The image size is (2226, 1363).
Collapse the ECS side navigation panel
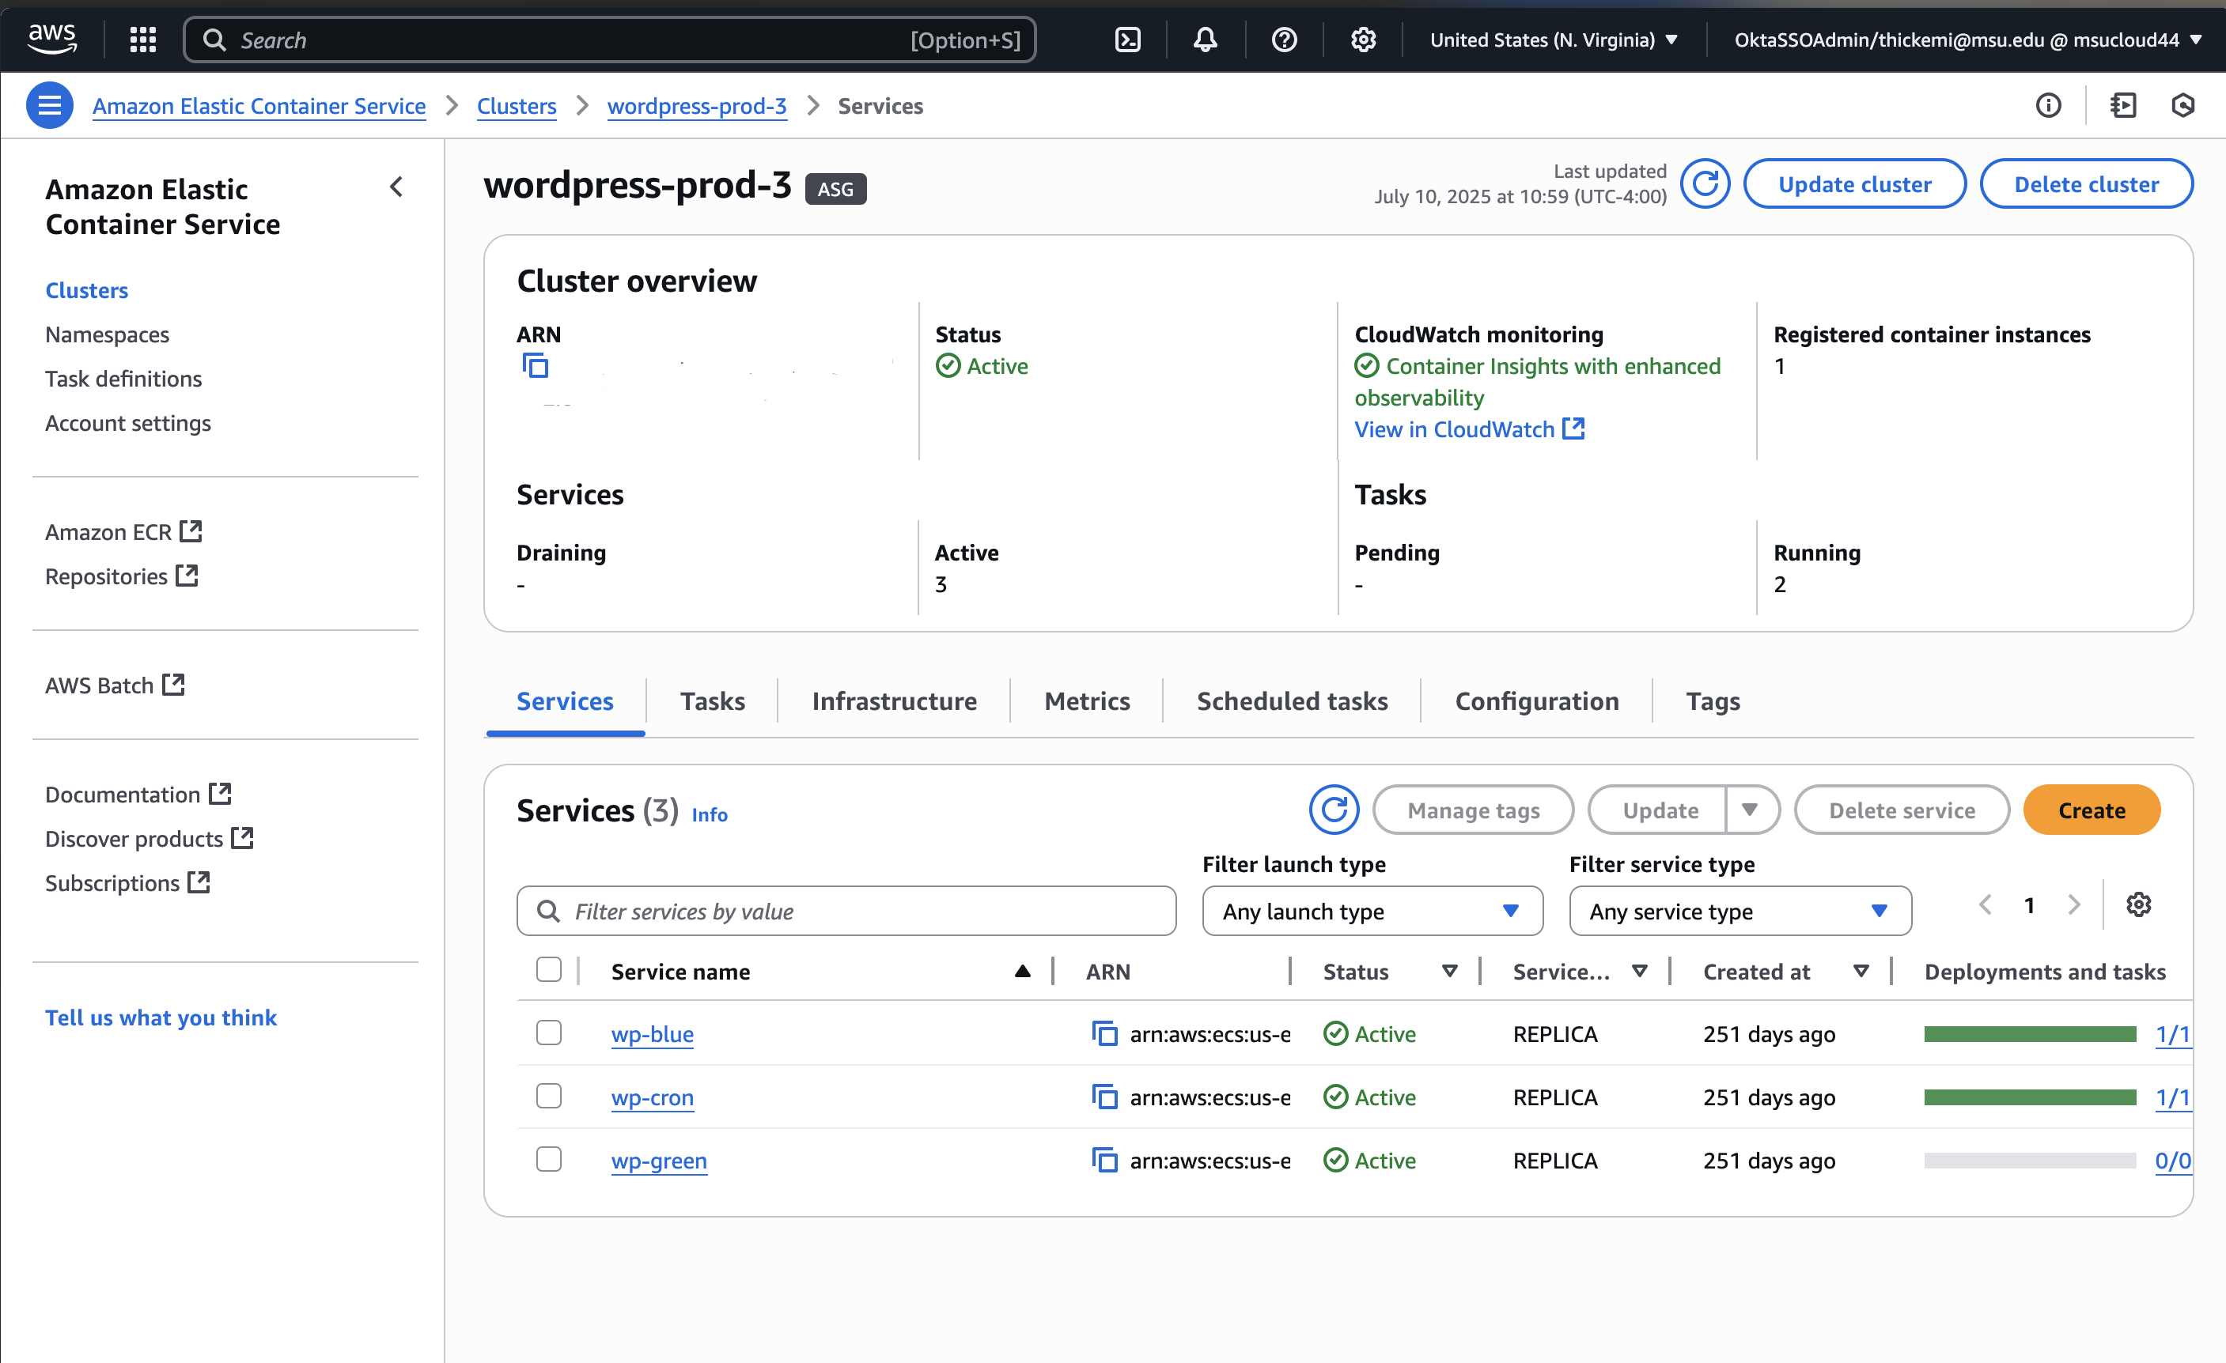point(396,187)
